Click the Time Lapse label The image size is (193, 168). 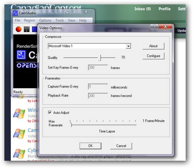pyautogui.click(x=107, y=131)
